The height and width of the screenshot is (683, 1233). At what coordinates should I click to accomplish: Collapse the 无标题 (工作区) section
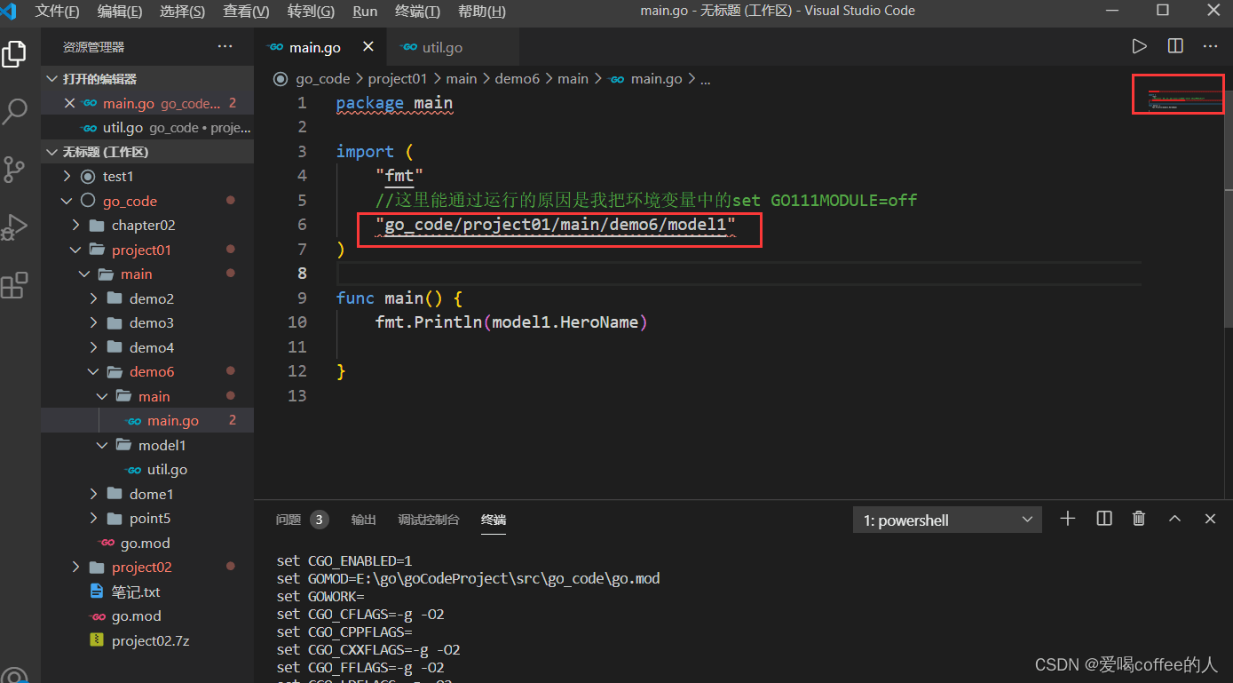coord(147,152)
